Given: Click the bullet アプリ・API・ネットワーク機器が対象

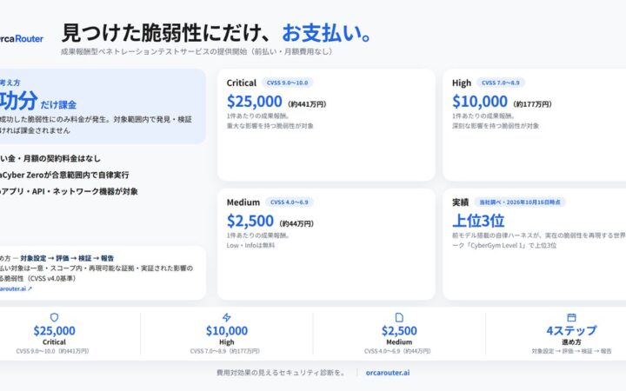Looking at the screenshot, I should click(70, 191).
